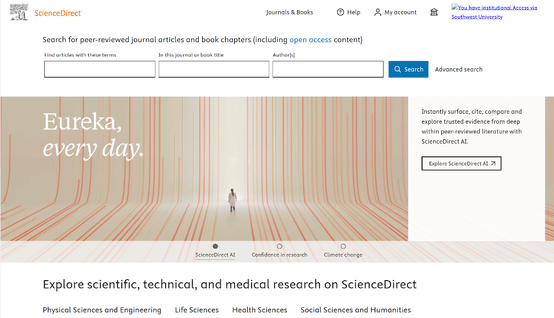
Task: Open Social Sciences and Humanities section
Action: pos(356,310)
